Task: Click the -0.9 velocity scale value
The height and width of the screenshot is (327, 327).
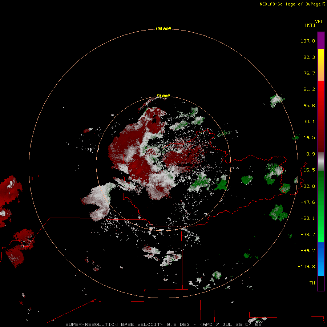Action: 309,154
